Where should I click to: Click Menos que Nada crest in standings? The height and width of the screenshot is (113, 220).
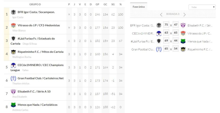click(13, 105)
